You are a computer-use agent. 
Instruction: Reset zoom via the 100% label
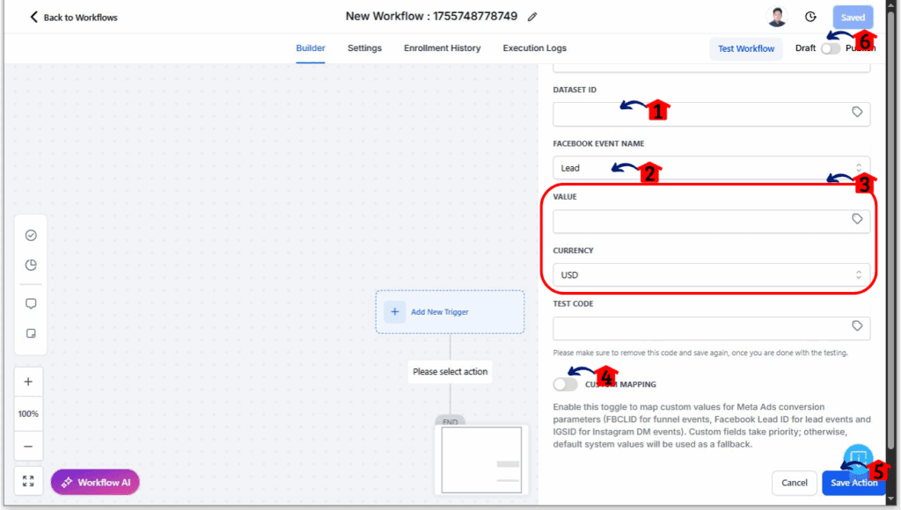coord(28,414)
